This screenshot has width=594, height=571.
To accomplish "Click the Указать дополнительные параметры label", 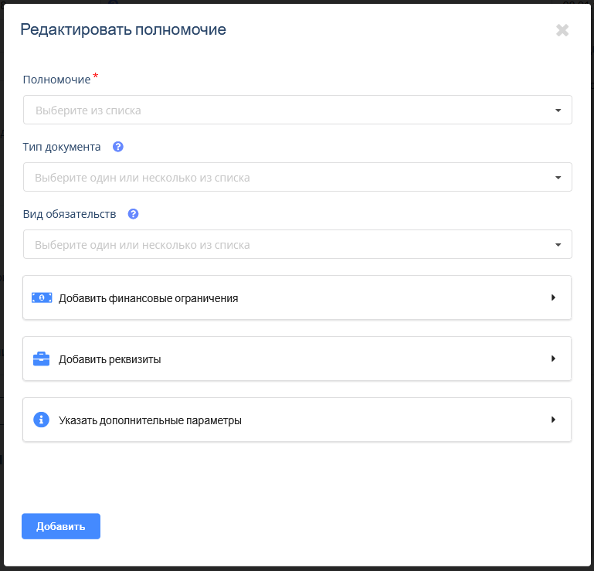I will (x=150, y=420).
